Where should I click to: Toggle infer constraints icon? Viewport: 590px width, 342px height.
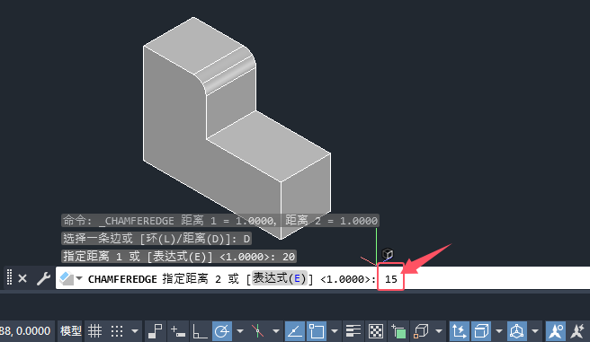click(155, 331)
